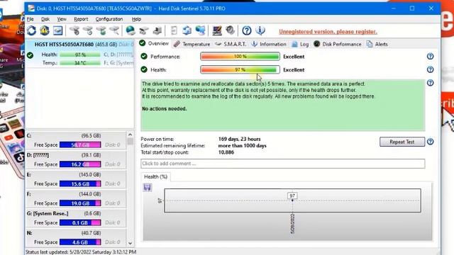This screenshot has width=454, height=255.
Task: Open the Help question mark toolbar icon
Action: [x=247, y=30]
